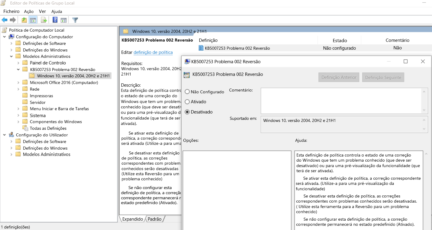The height and width of the screenshot is (230, 432).
Task: Open the Ver menu
Action: (42, 11)
